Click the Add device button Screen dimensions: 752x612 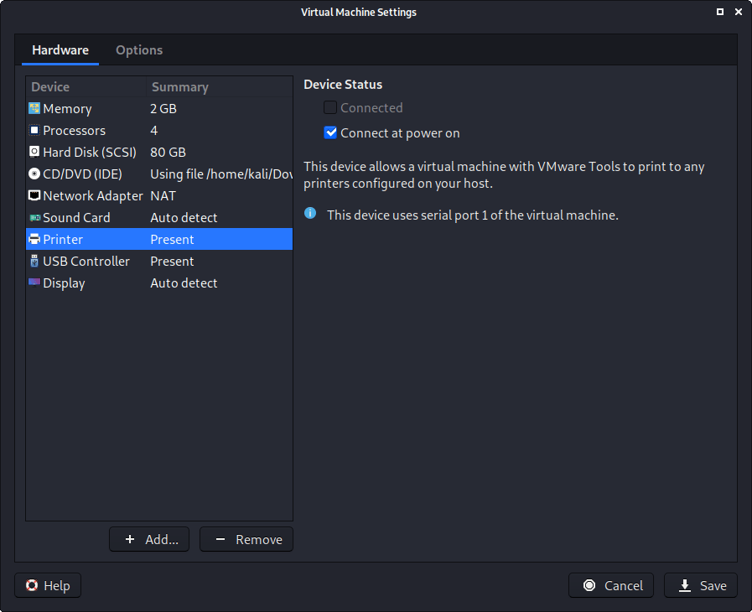148,539
